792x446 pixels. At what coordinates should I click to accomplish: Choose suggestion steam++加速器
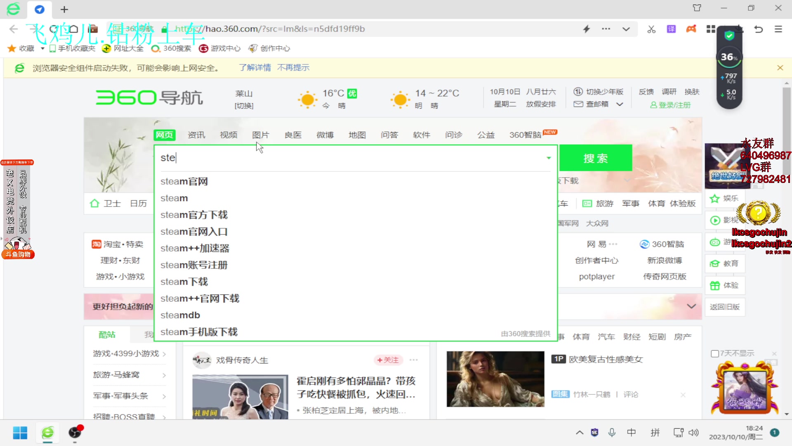click(x=195, y=249)
